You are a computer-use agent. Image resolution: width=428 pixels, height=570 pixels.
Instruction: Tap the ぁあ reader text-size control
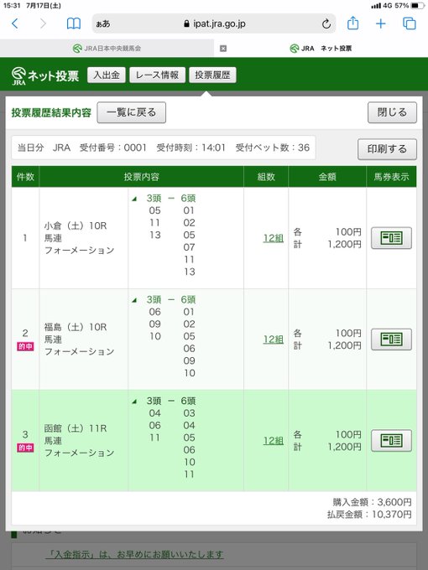click(x=103, y=24)
